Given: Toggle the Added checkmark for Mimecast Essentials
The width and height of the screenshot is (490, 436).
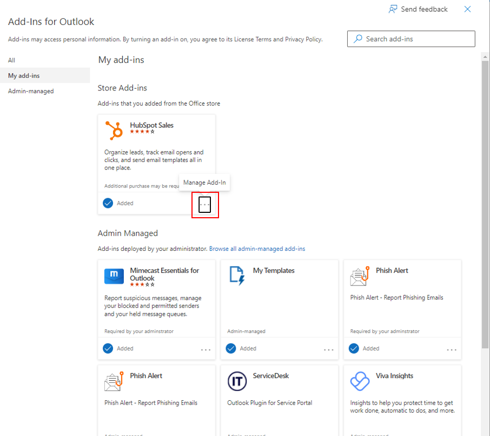Looking at the screenshot, I should [108, 348].
